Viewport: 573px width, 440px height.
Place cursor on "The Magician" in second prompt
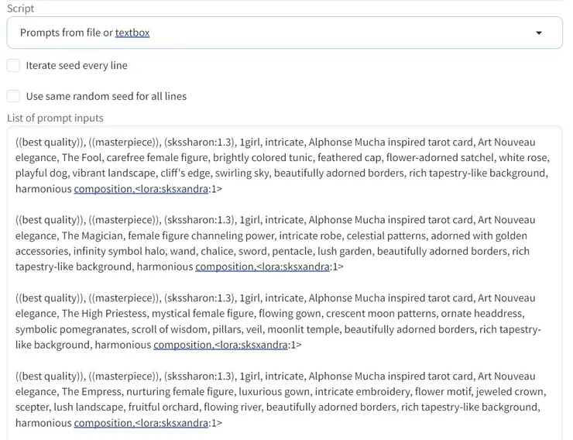[92, 235]
